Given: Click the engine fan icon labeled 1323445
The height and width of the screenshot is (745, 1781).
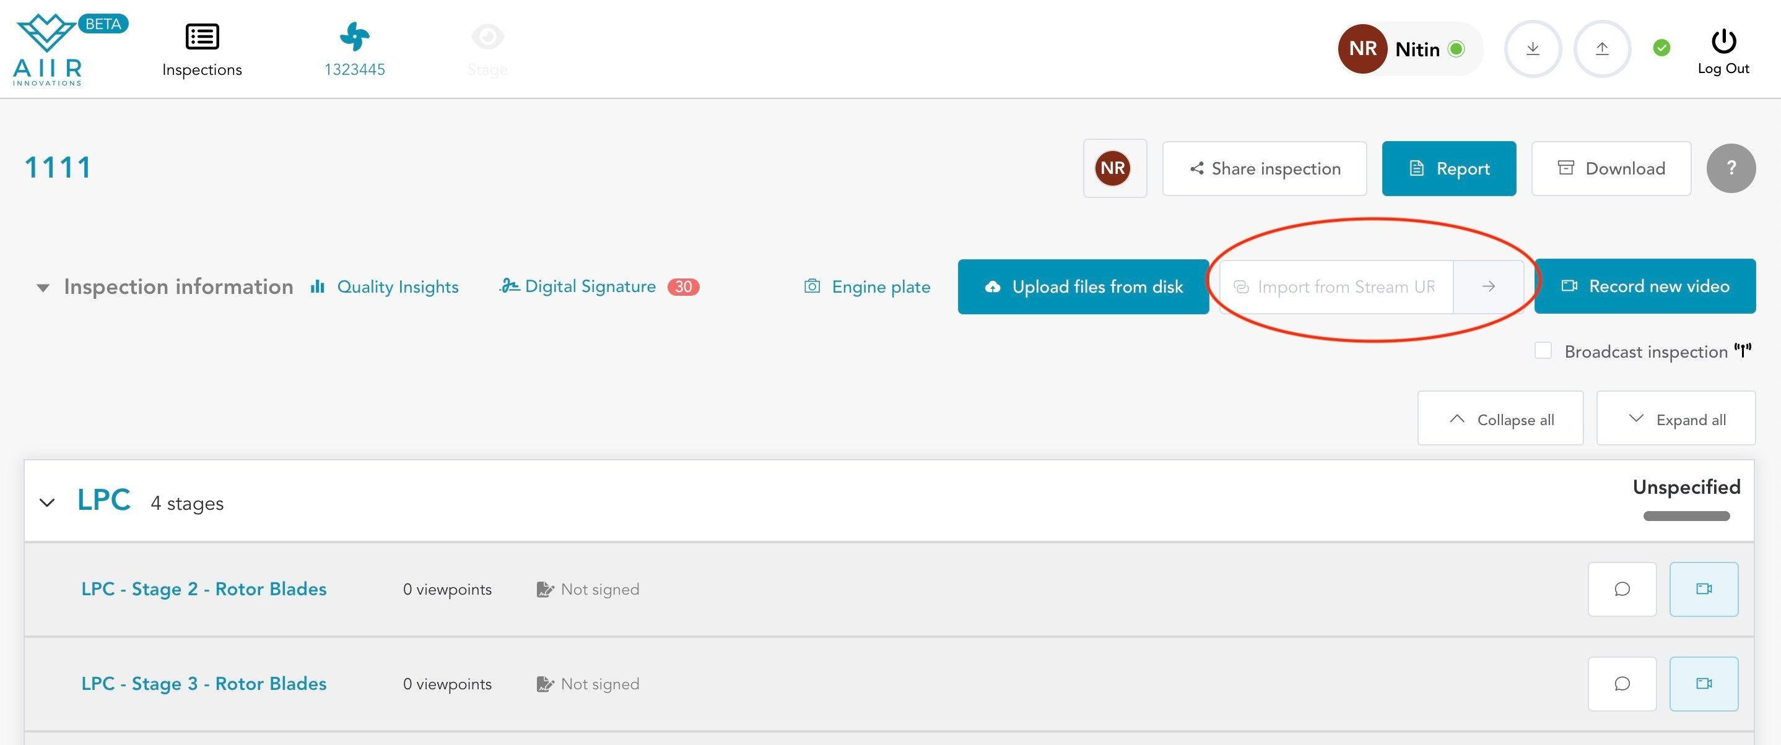Looking at the screenshot, I should click(x=354, y=37).
